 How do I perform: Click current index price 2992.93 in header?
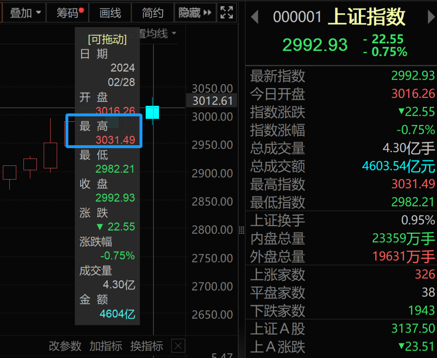tap(315, 45)
